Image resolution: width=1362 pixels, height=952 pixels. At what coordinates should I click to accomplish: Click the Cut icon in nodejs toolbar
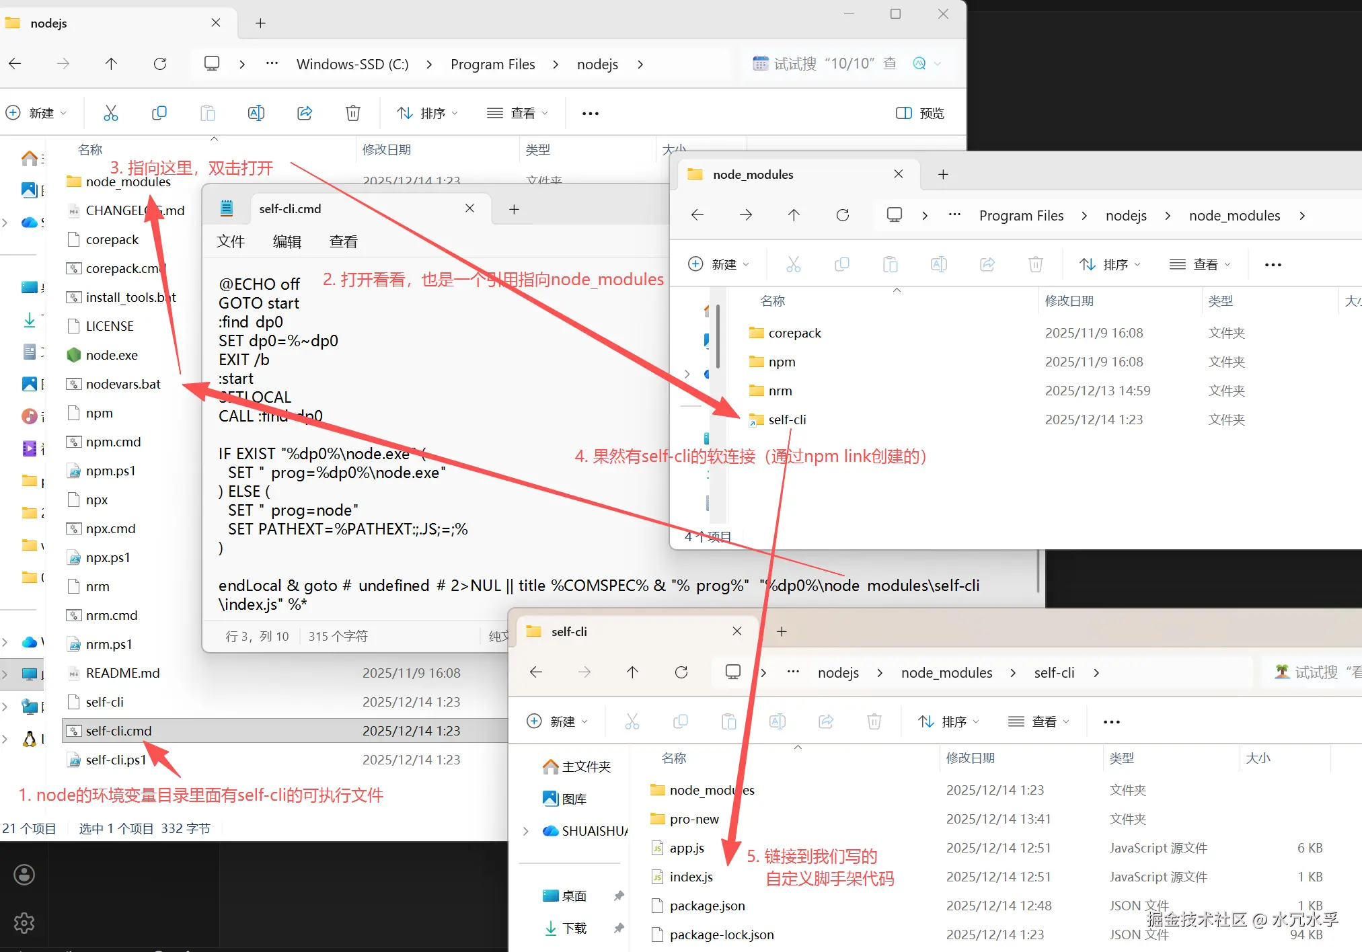coord(111,113)
